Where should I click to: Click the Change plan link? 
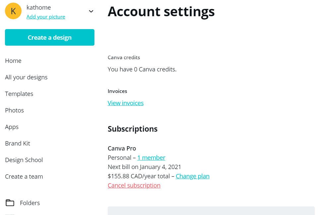(x=193, y=176)
